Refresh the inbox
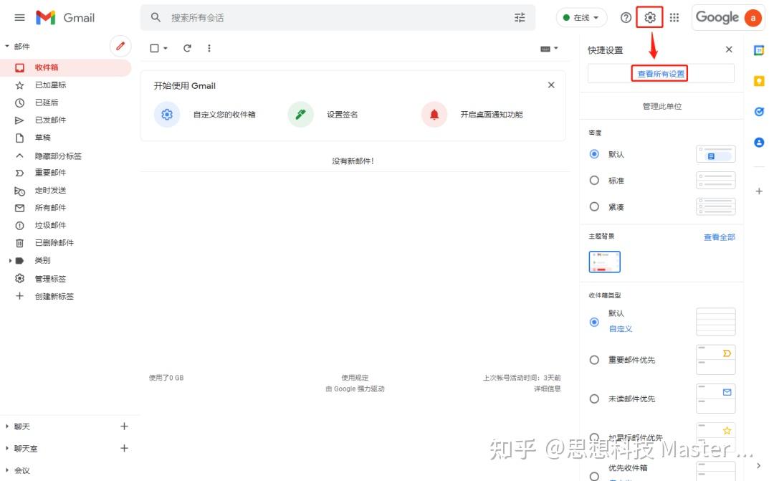The height and width of the screenshot is (481, 774). (187, 48)
